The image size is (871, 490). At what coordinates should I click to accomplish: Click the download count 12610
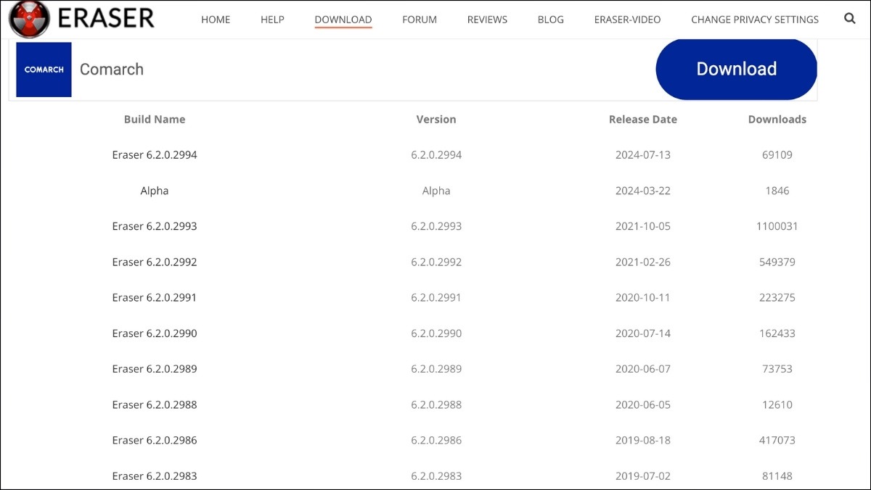click(x=777, y=404)
